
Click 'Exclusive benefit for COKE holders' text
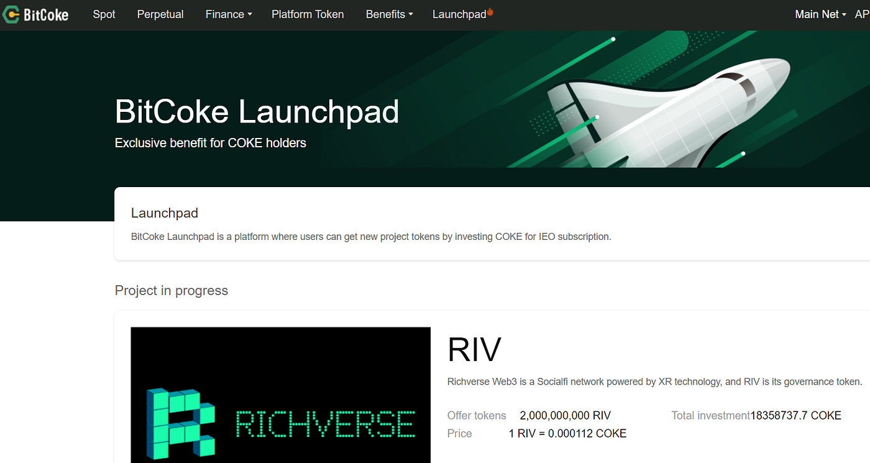[211, 143]
